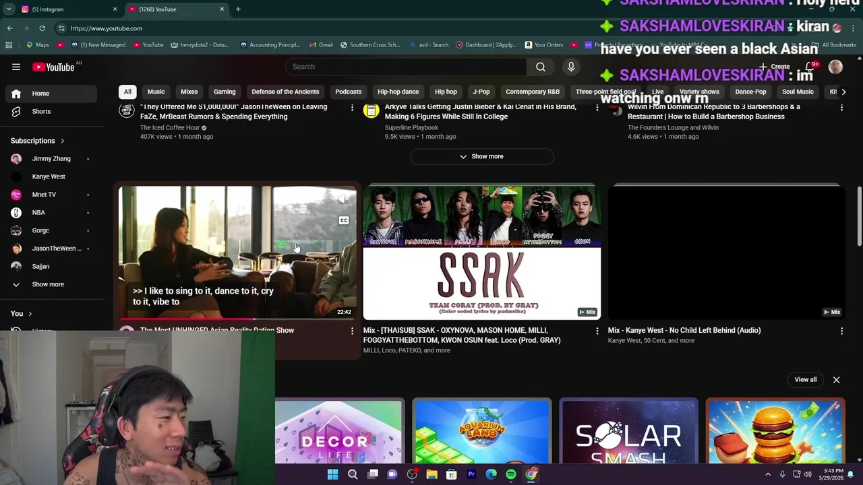This screenshot has width=863, height=485.
Task: Reload the page in Chrome
Action: pos(42,28)
